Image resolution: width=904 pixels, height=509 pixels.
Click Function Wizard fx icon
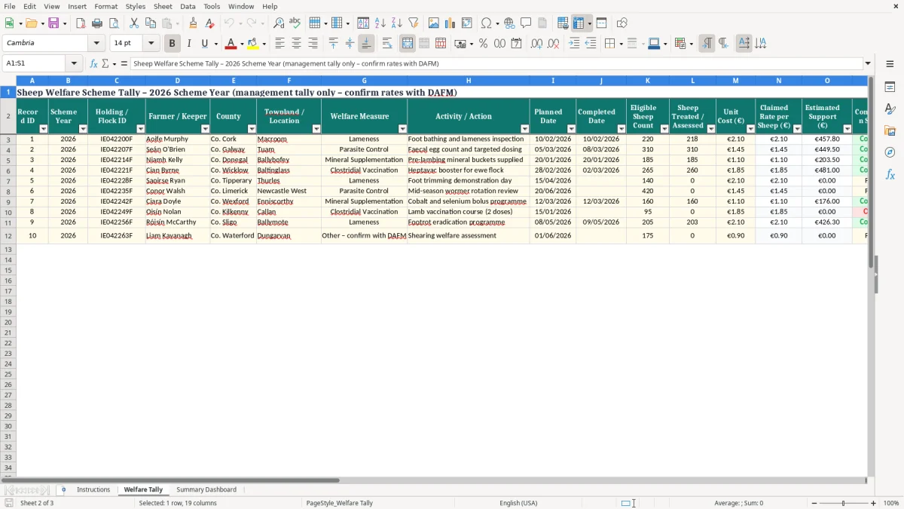tap(93, 64)
